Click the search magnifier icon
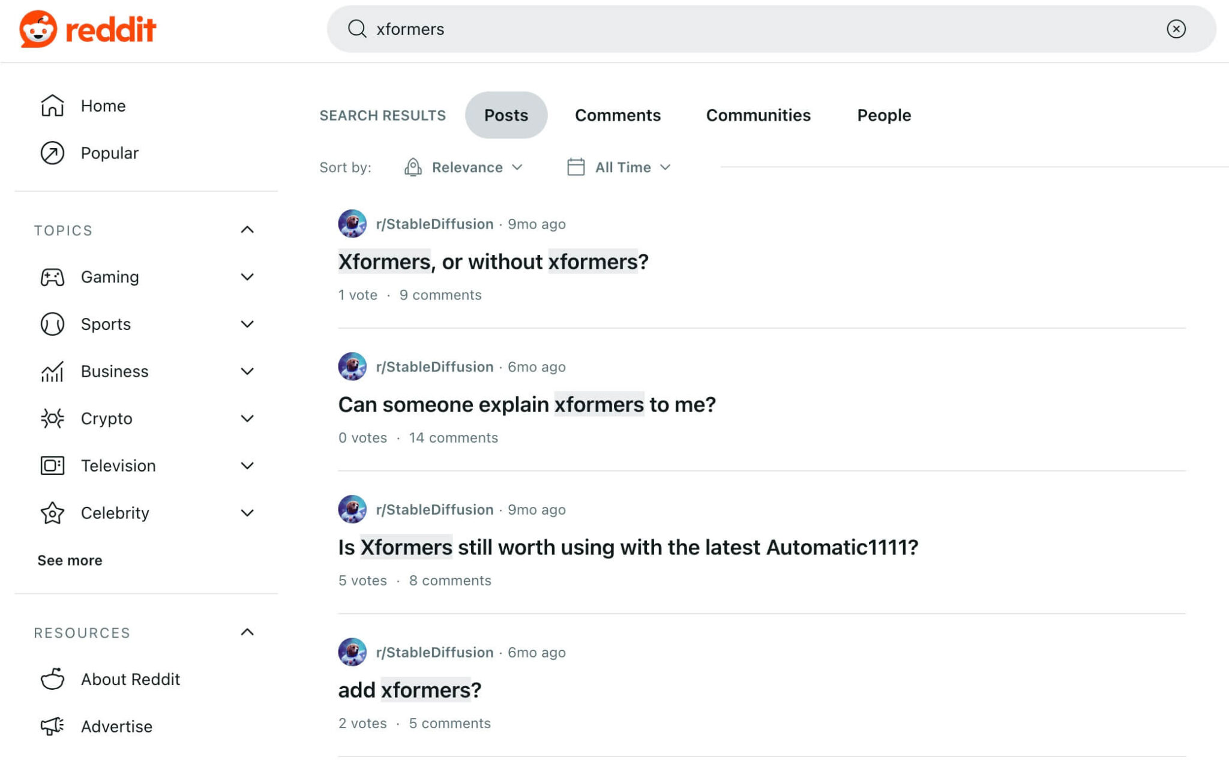This screenshot has height=760, width=1229. 356,28
